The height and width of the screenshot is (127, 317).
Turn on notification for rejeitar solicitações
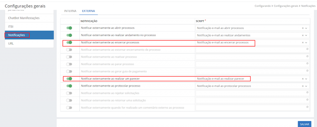click(x=69, y=93)
